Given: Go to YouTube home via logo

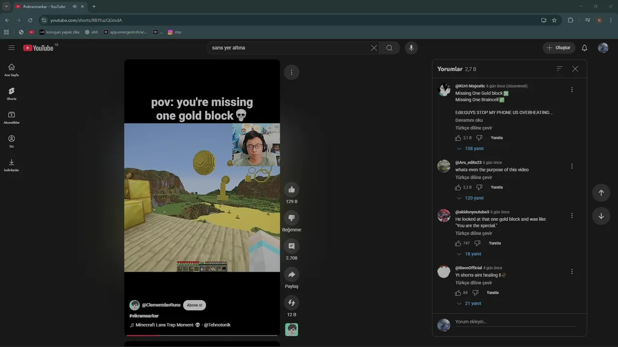Looking at the screenshot, I should pos(38,48).
